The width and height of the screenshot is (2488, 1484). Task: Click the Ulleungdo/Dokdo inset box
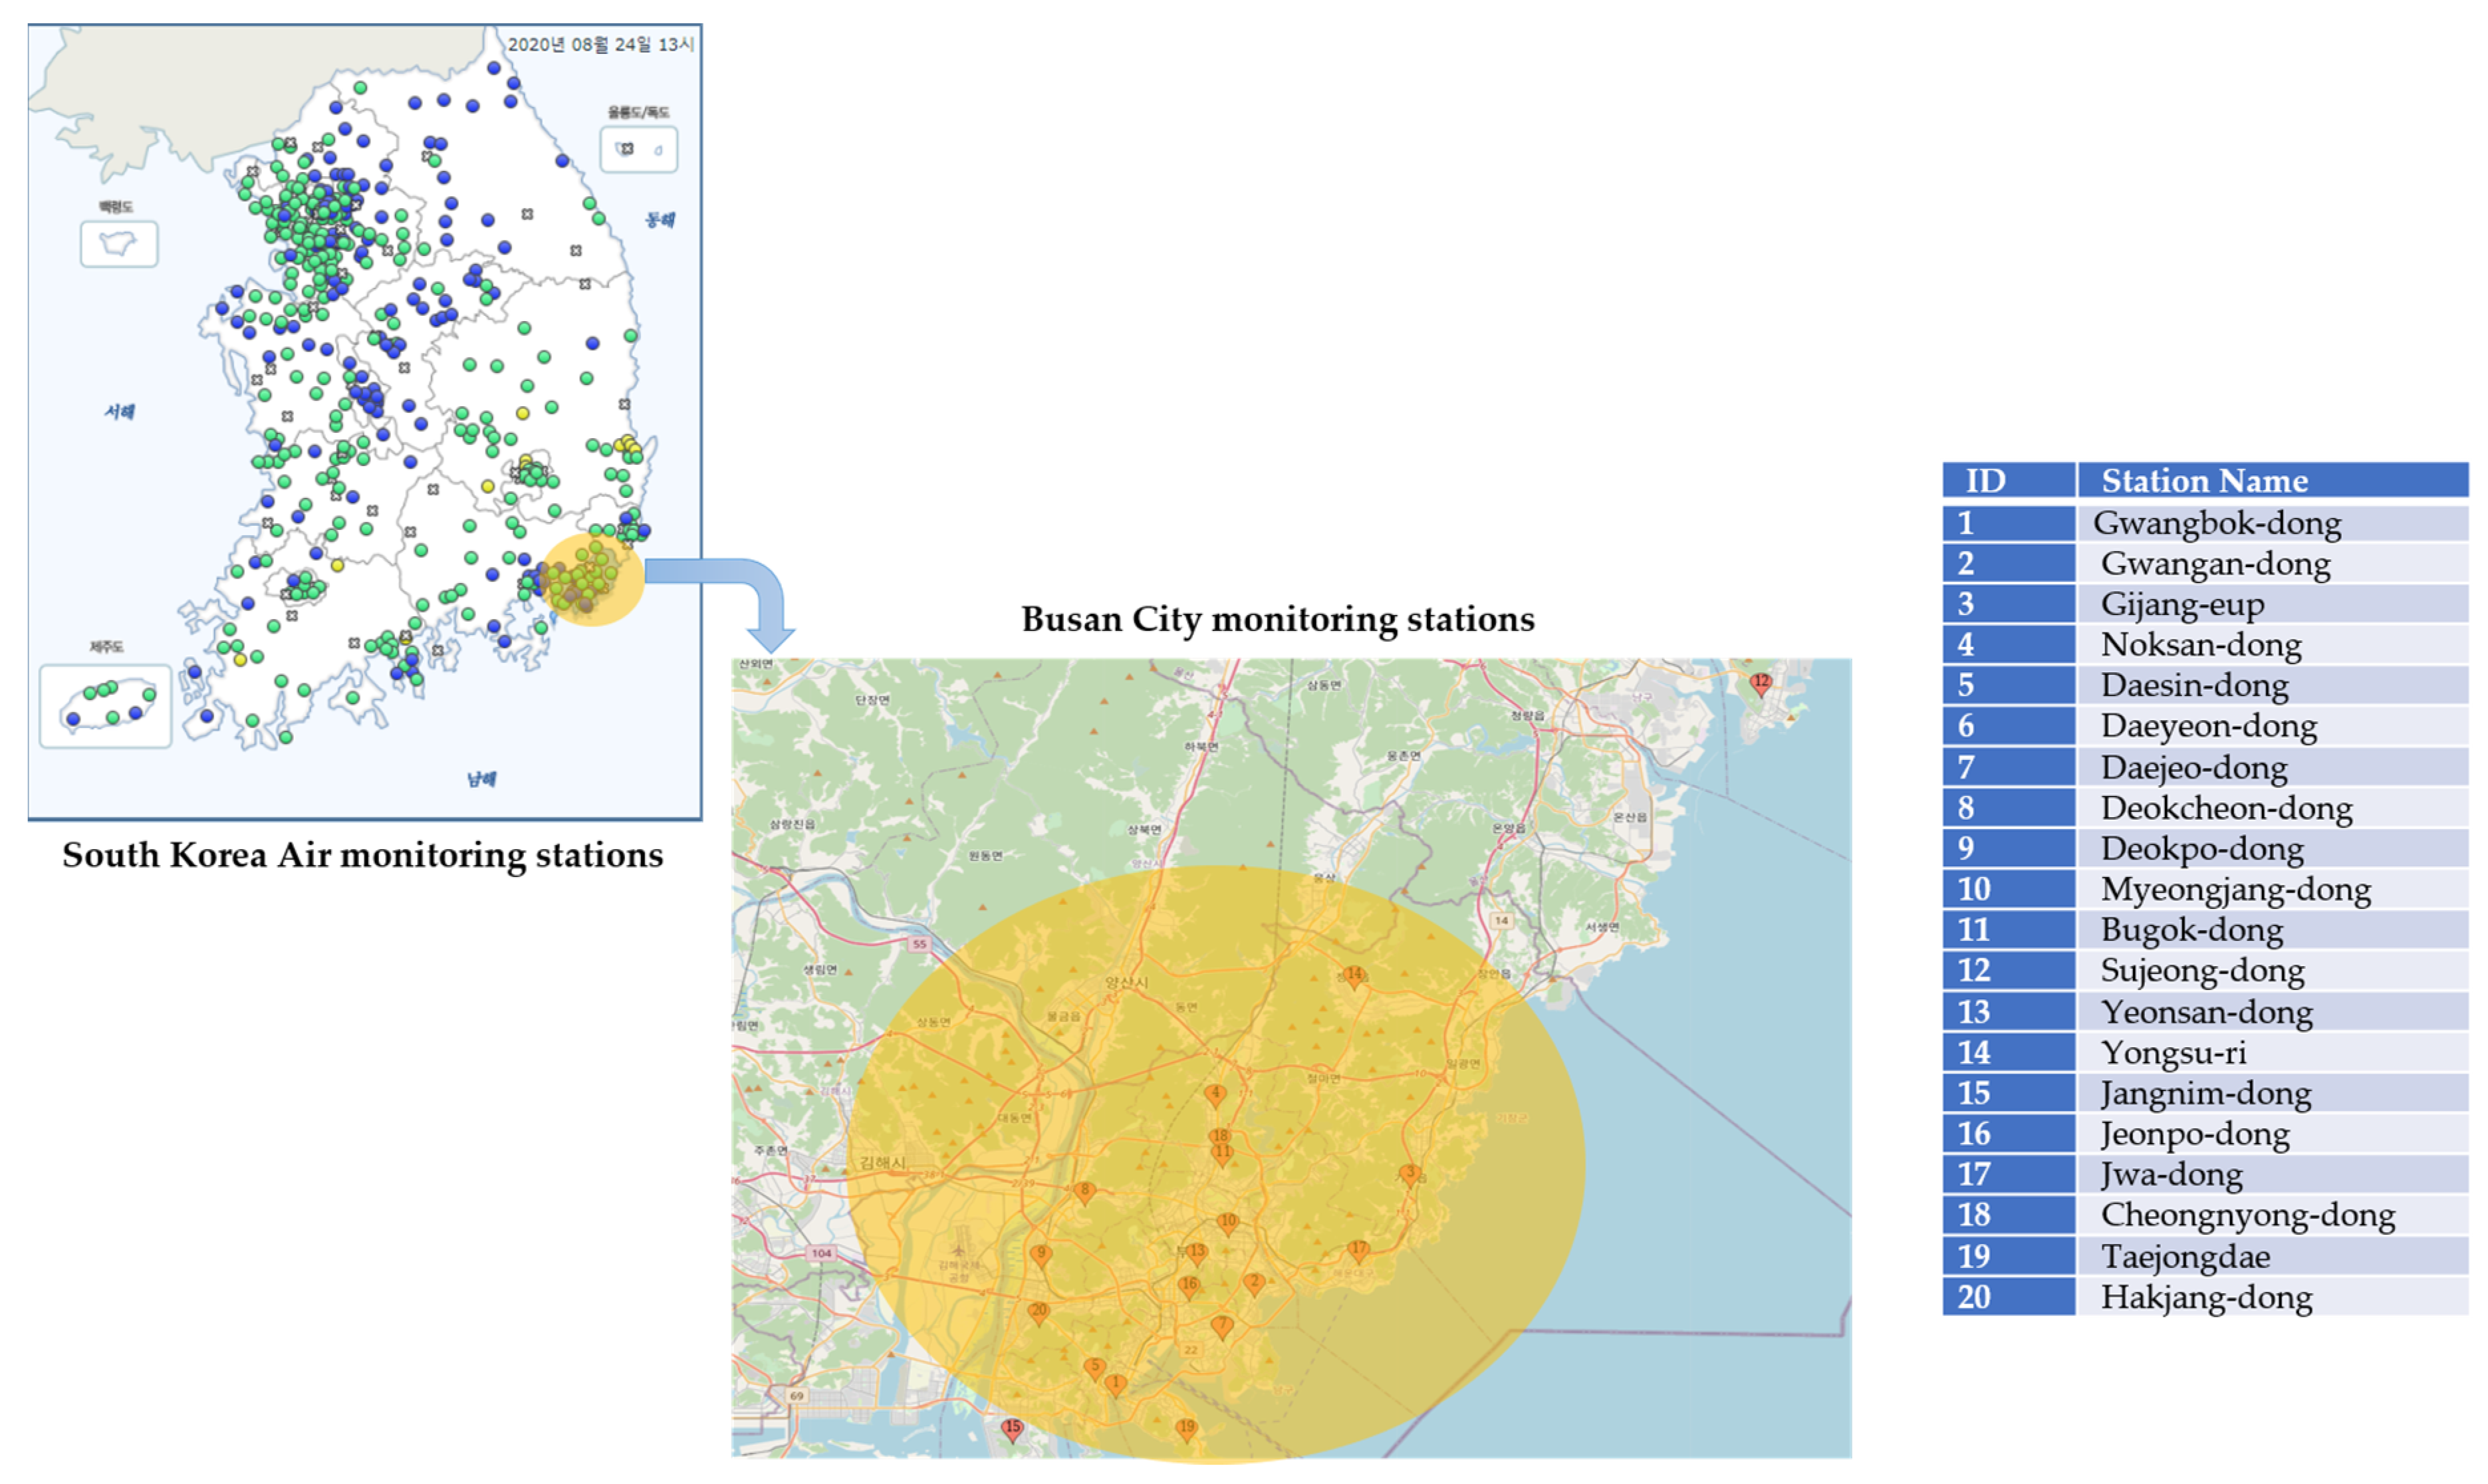[x=638, y=150]
